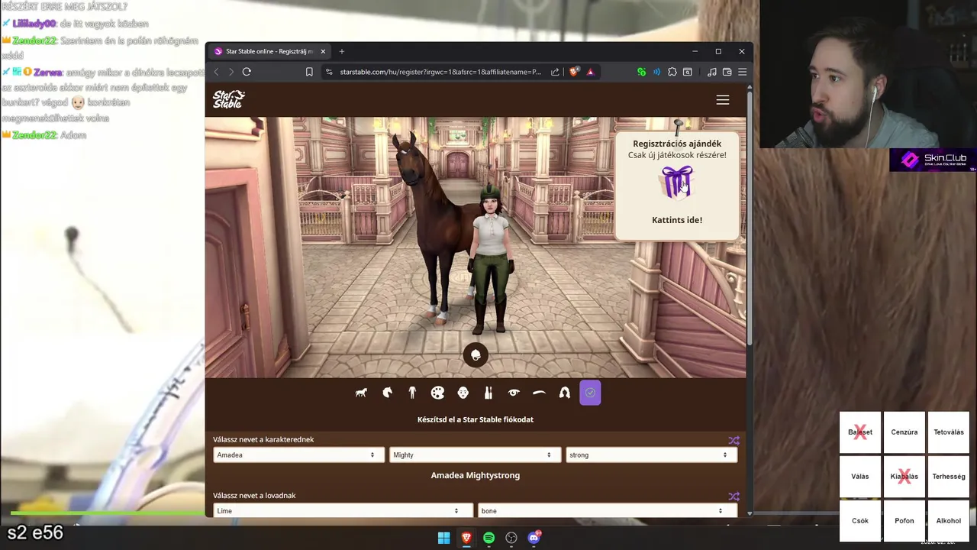Open OBS Studio from the taskbar
Viewport: 977px width, 550px height.
pyautogui.click(x=511, y=538)
